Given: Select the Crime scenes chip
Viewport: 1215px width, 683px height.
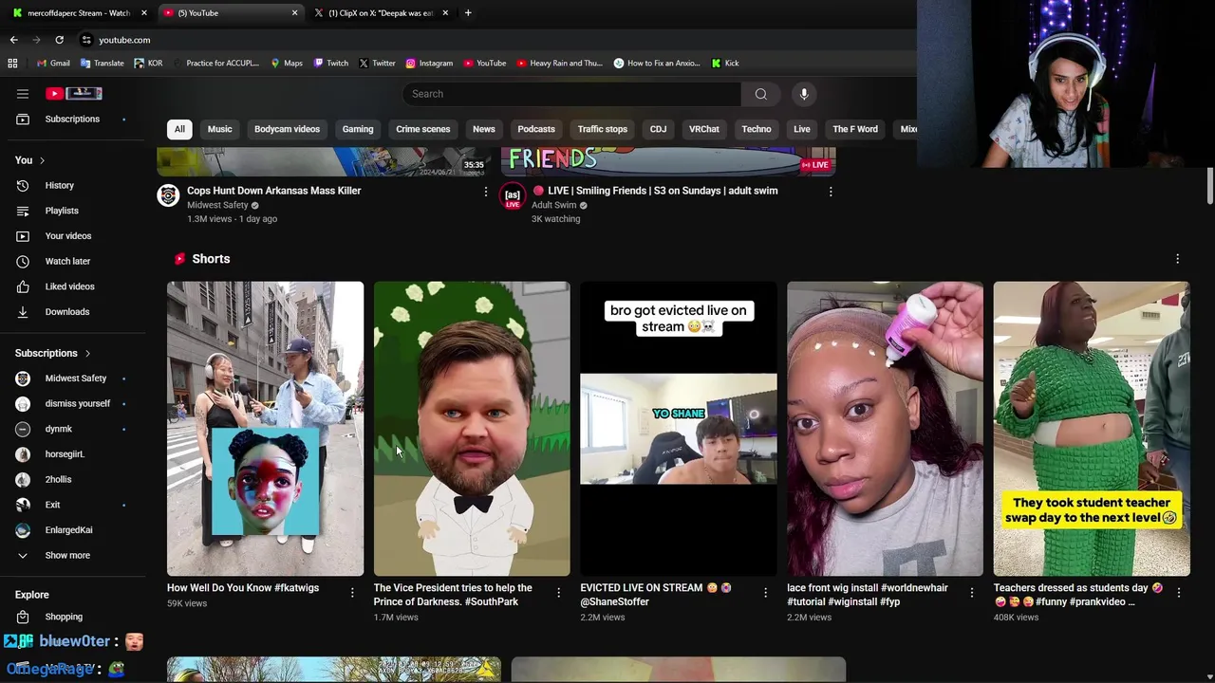Looking at the screenshot, I should [x=423, y=129].
